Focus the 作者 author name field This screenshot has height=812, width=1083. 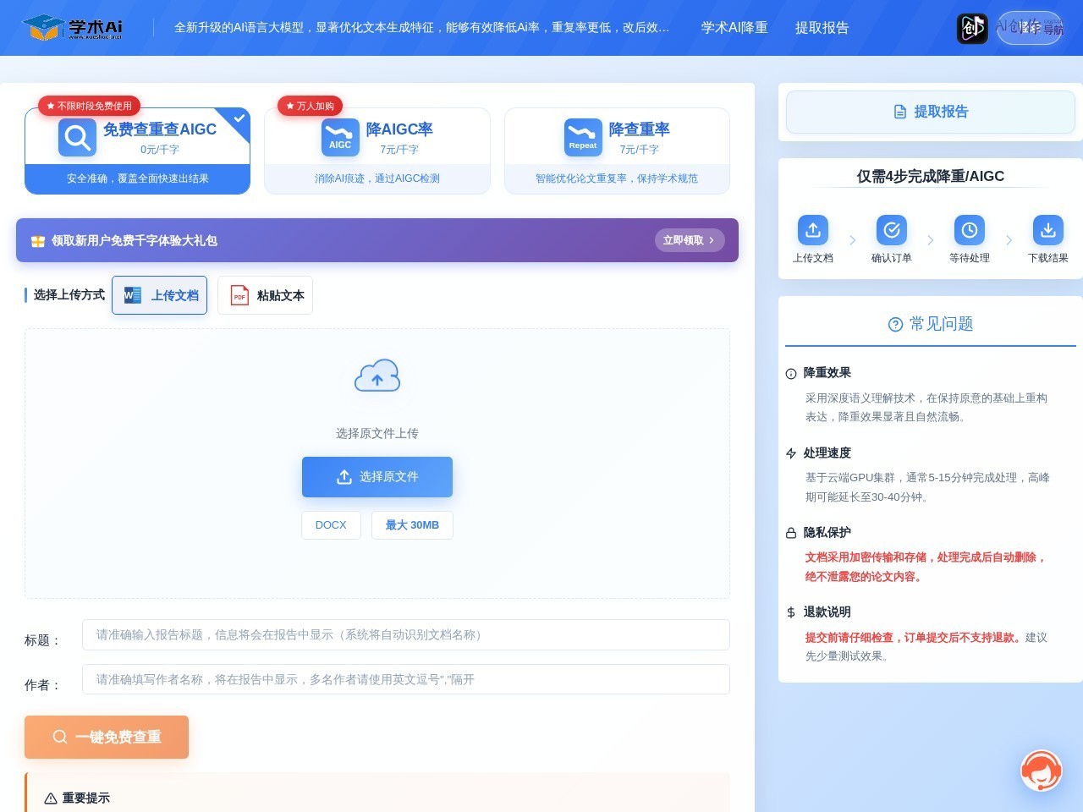406,679
